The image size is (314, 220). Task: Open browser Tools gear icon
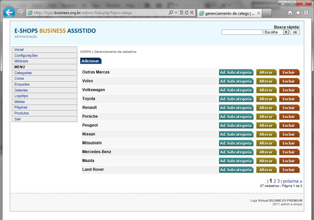pyautogui.click(x=306, y=13)
